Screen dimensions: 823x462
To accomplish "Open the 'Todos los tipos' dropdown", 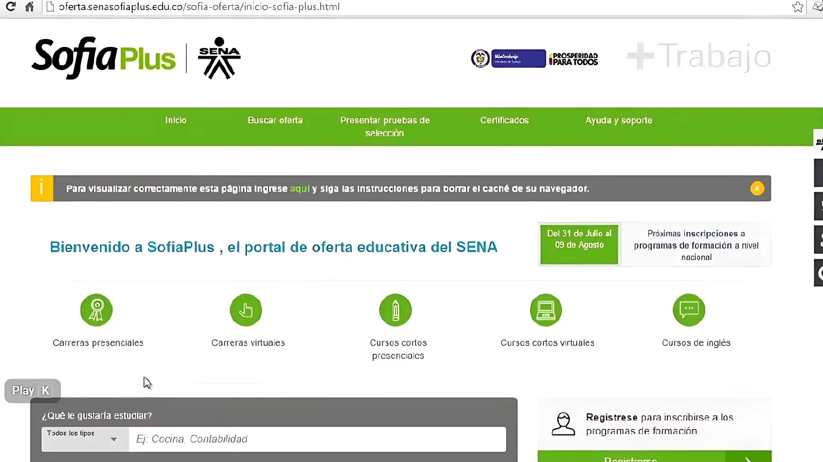I will (84, 439).
